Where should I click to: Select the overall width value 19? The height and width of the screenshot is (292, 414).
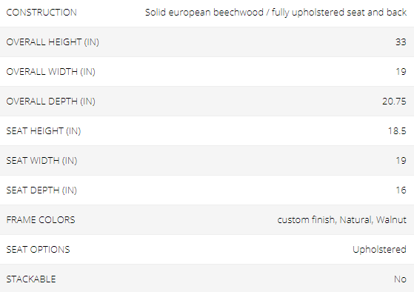[401, 72]
